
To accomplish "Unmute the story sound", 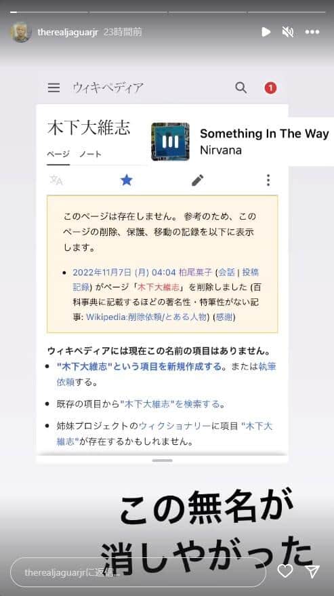I will pos(288,32).
